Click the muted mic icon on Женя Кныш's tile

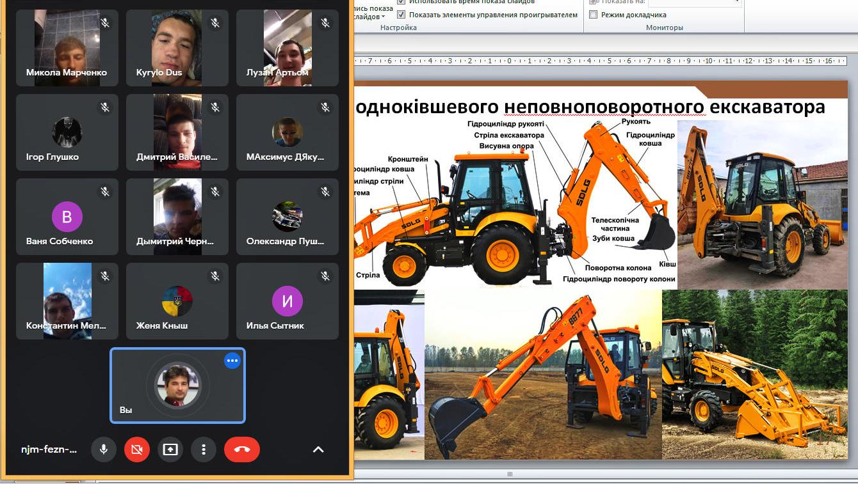click(215, 276)
